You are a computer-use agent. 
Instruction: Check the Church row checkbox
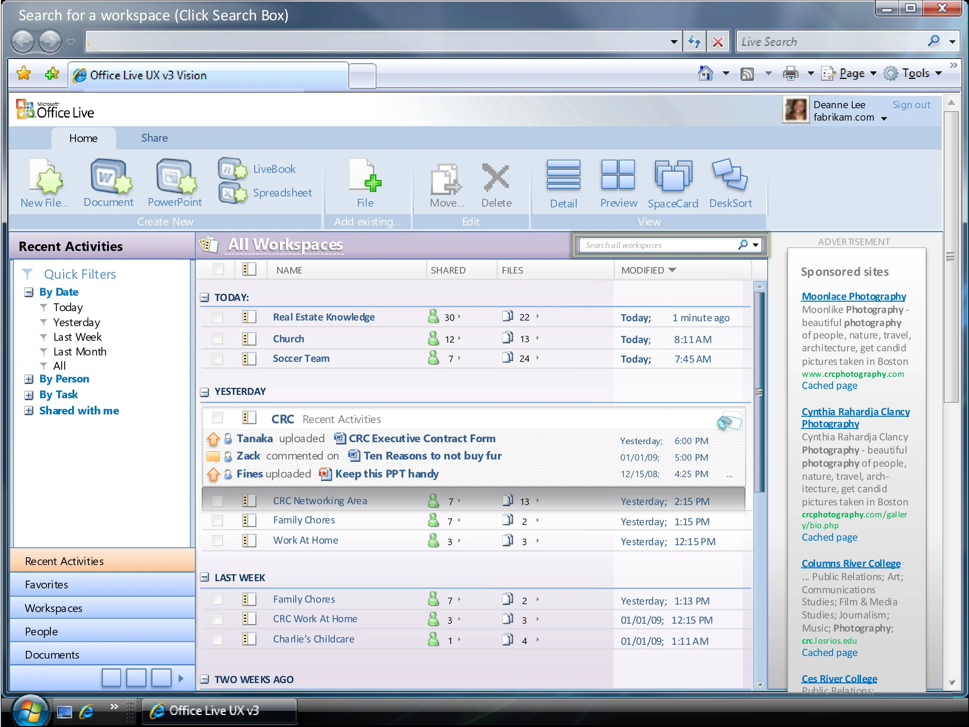217,339
